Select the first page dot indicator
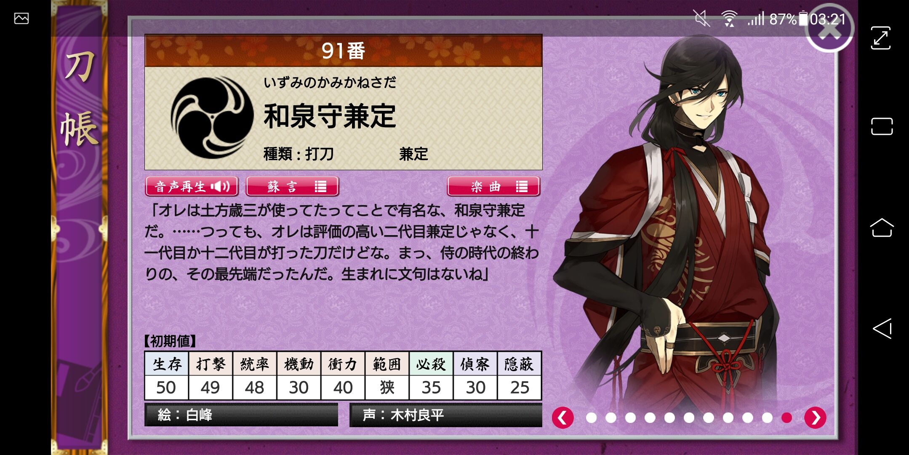909x455 pixels. tap(591, 418)
